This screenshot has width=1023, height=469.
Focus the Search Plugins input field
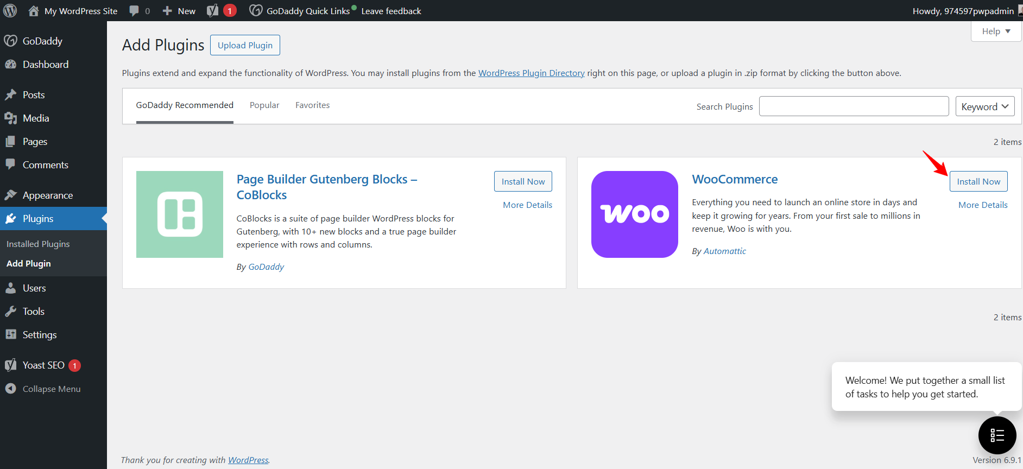click(x=854, y=106)
